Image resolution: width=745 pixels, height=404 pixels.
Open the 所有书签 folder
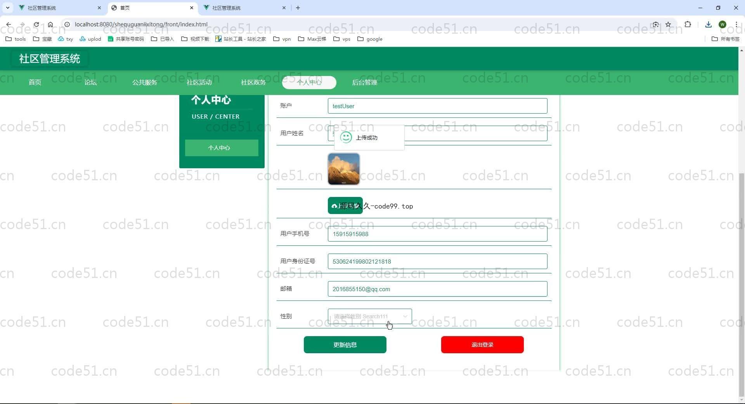[726, 39]
